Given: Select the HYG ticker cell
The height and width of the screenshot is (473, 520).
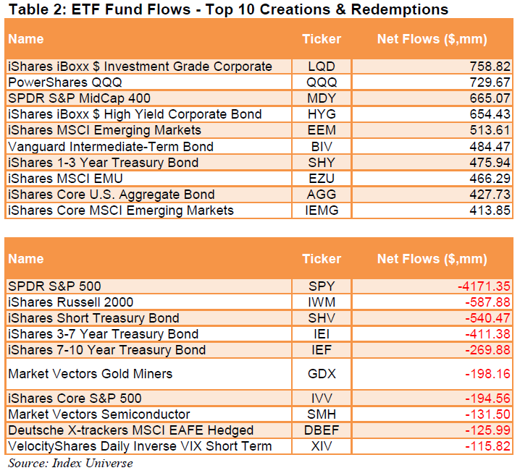Looking at the screenshot, I should click(321, 114).
